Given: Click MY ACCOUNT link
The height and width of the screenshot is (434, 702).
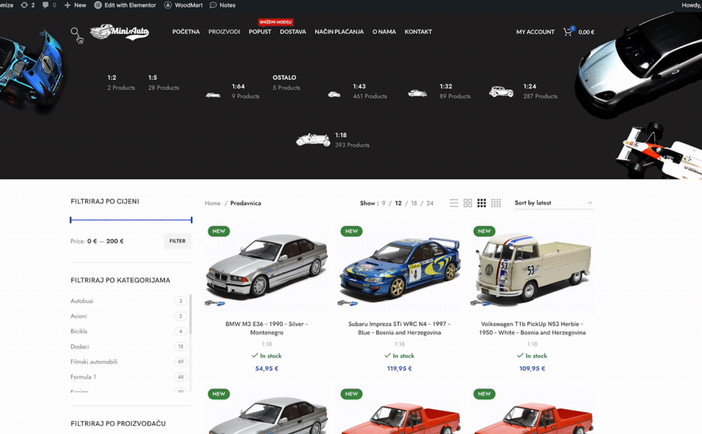Looking at the screenshot, I should click(535, 32).
